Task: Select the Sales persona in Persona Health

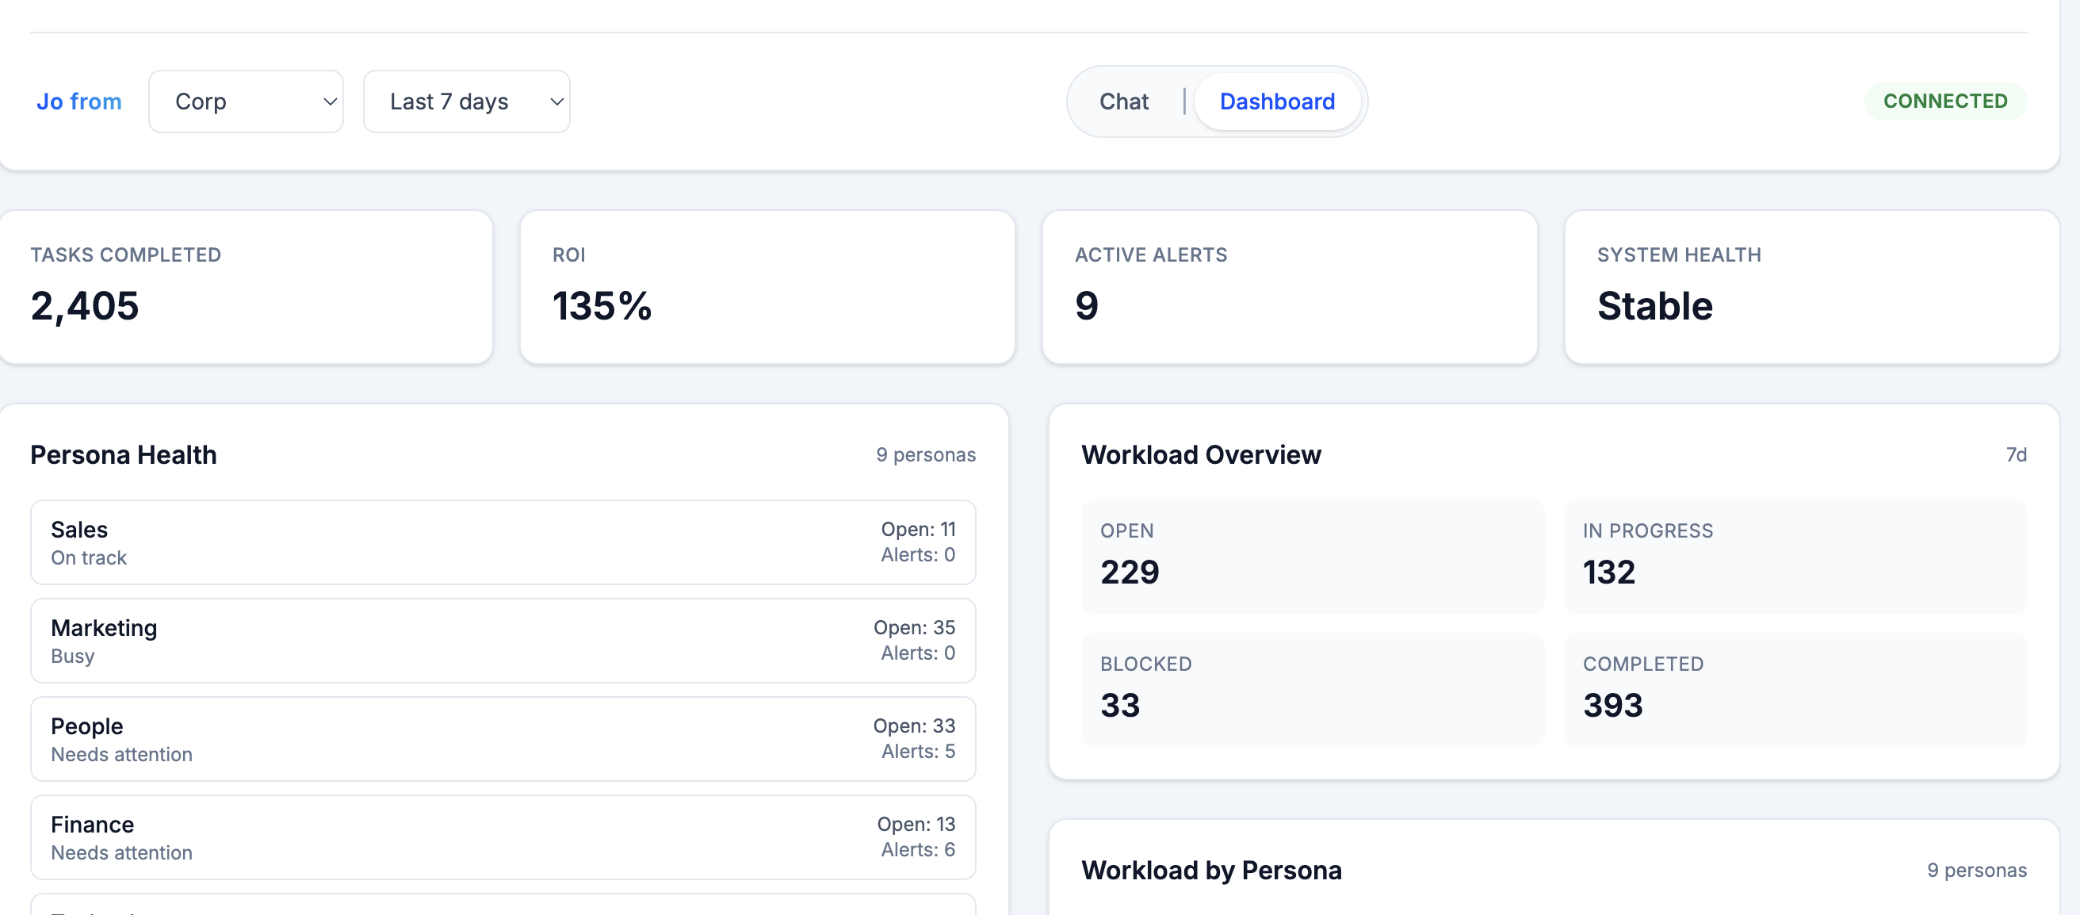Action: pyautogui.click(x=503, y=542)
